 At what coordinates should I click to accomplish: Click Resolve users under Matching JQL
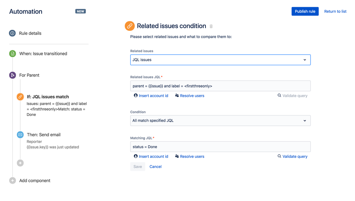(190, 156)
